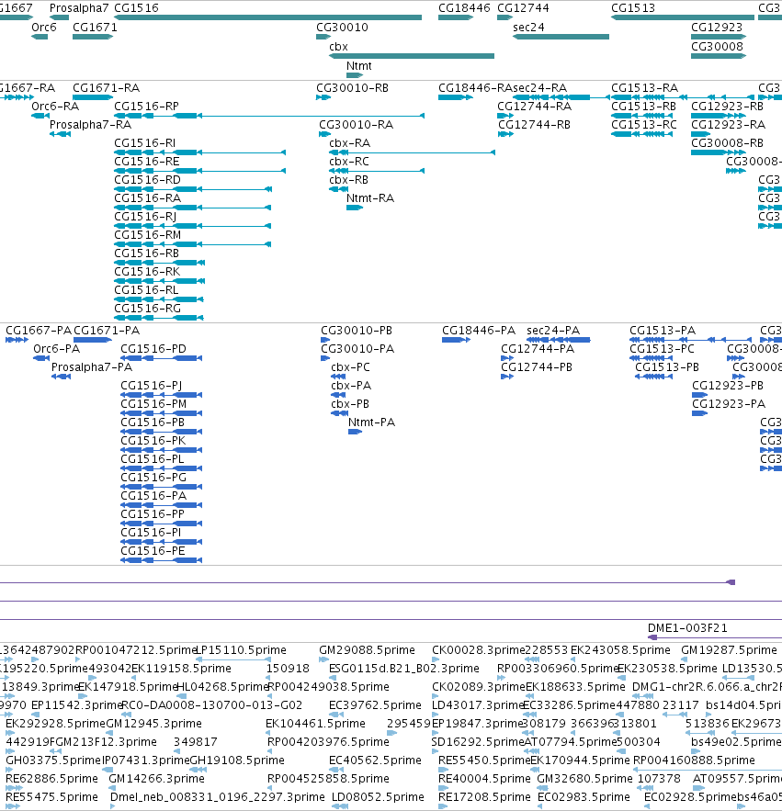The image size is (782, 811).
Task: Click transcript cbx-RB
Action: (x=338, y=189)
